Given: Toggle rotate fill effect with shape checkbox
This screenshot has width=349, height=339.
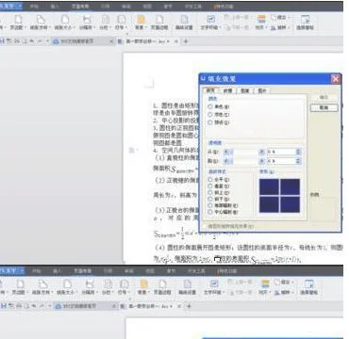Looking at the screenshot, I should 206,226.
